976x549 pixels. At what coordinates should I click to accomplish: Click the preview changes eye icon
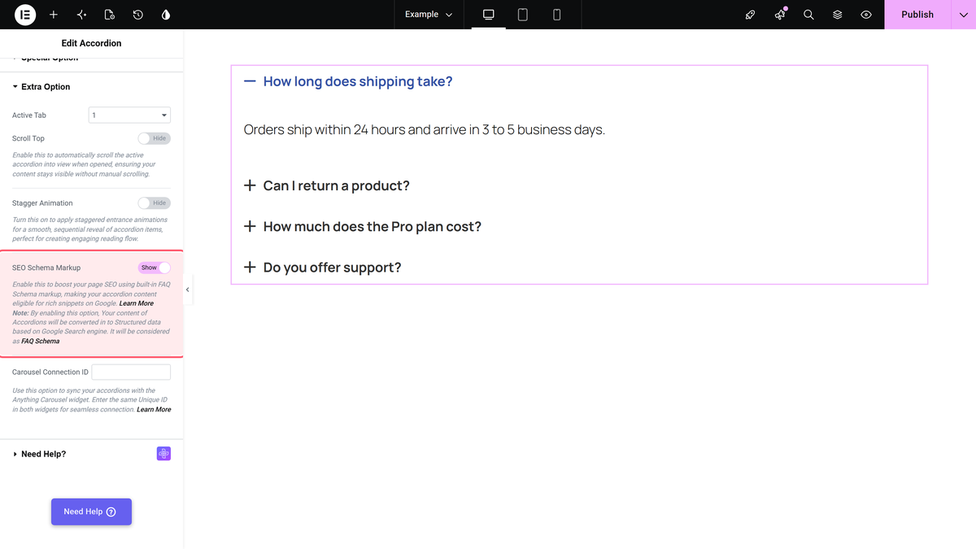(866, 15)
